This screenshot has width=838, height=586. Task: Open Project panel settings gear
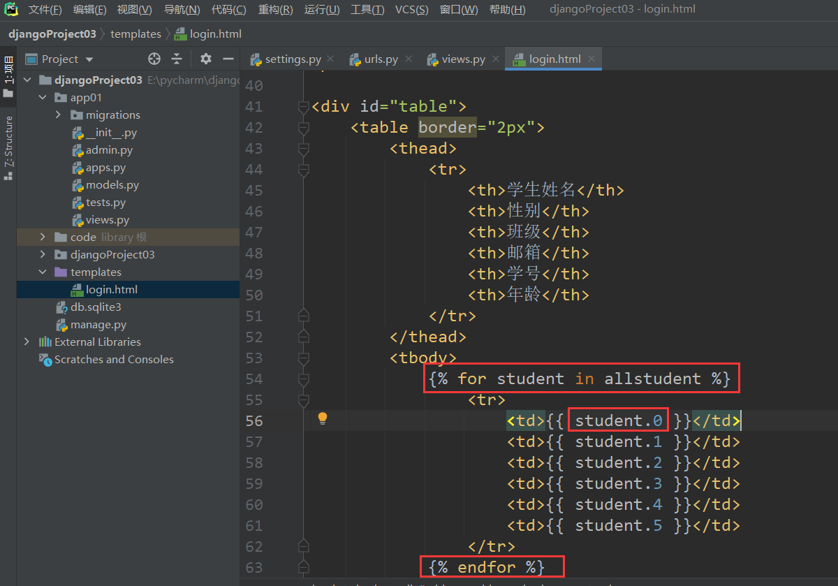[x=205, y=59]
